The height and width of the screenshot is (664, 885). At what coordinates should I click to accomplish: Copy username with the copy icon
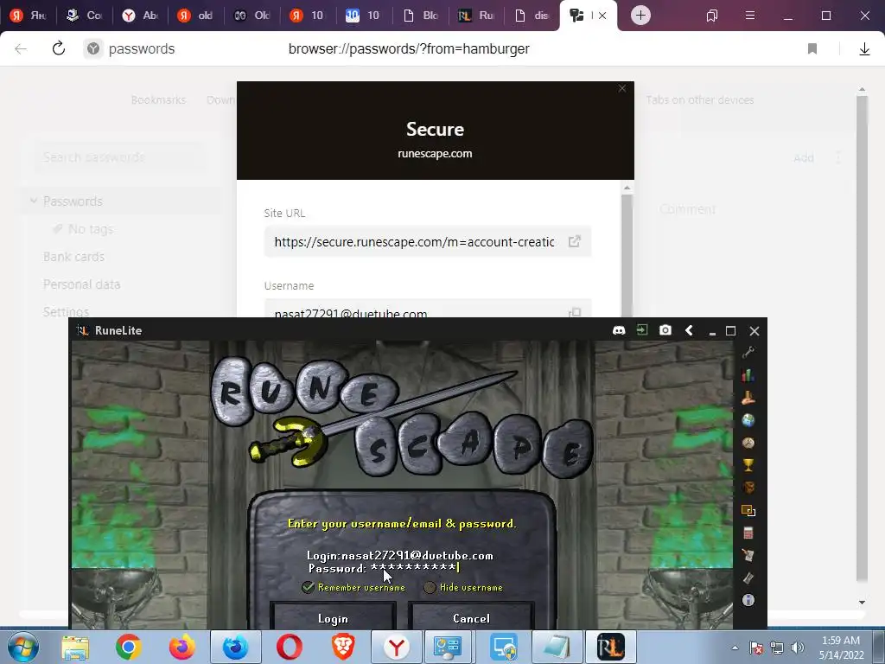[575, 312]
